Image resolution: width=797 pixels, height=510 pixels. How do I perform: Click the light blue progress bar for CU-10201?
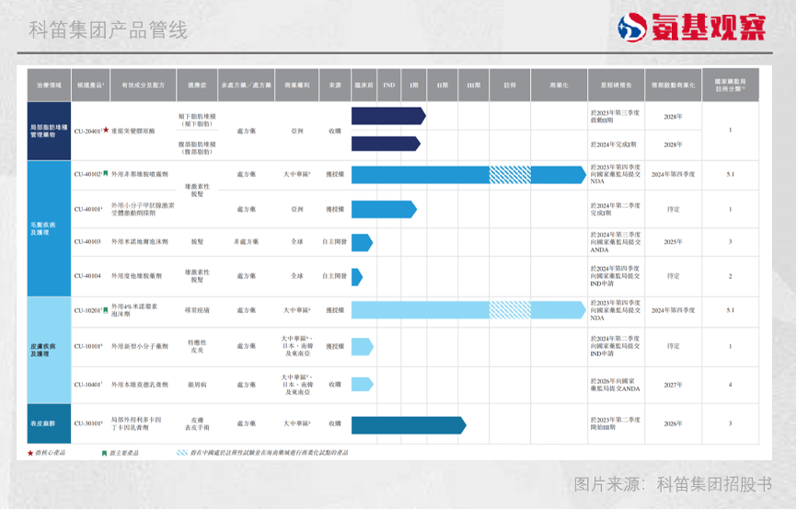tap(468, 310)
